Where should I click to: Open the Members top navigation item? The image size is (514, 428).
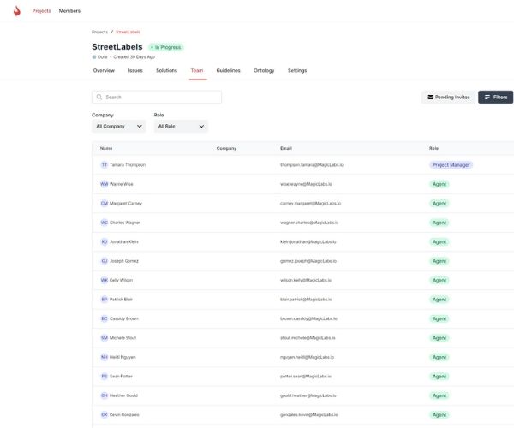tap(69, 11)
